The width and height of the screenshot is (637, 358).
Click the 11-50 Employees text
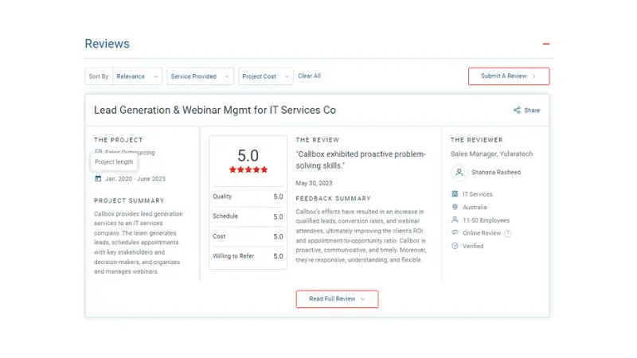(487, 220)
